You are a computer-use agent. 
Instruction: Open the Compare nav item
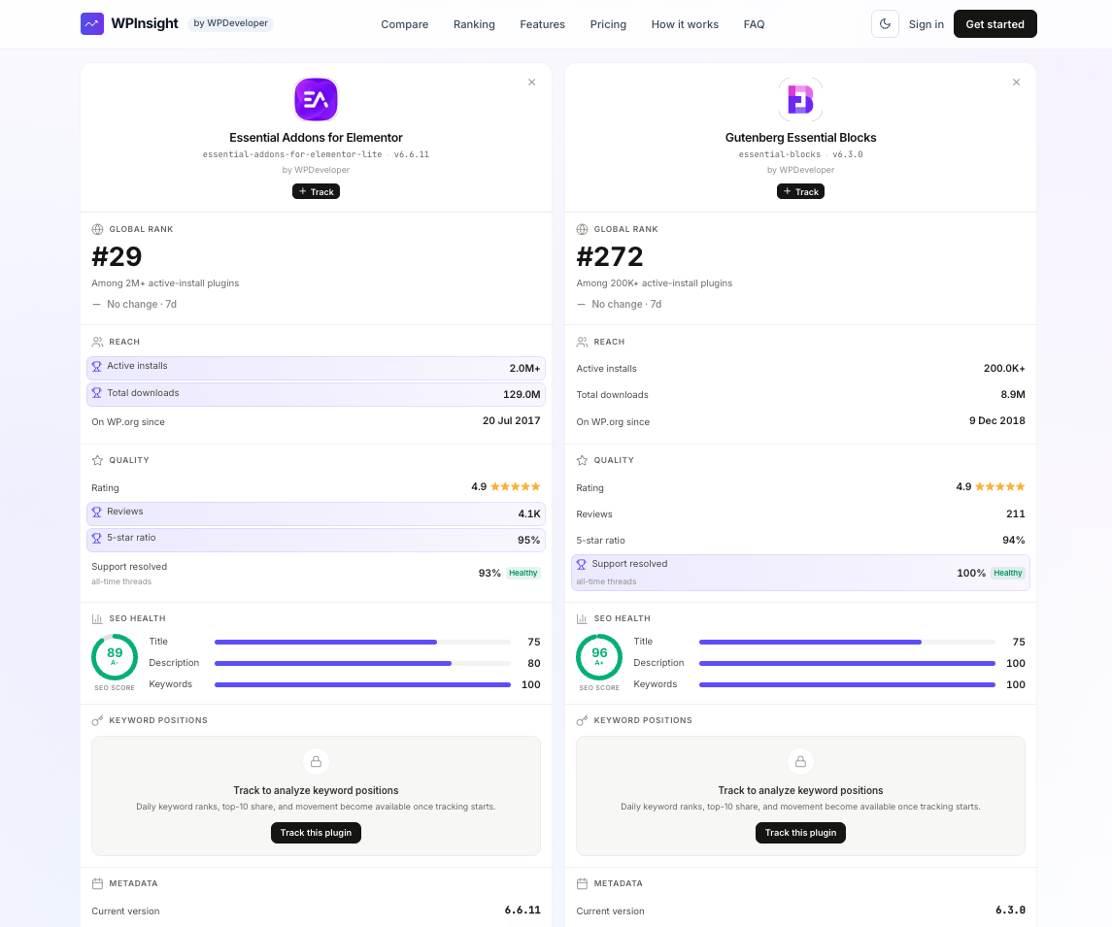point(404,24)
